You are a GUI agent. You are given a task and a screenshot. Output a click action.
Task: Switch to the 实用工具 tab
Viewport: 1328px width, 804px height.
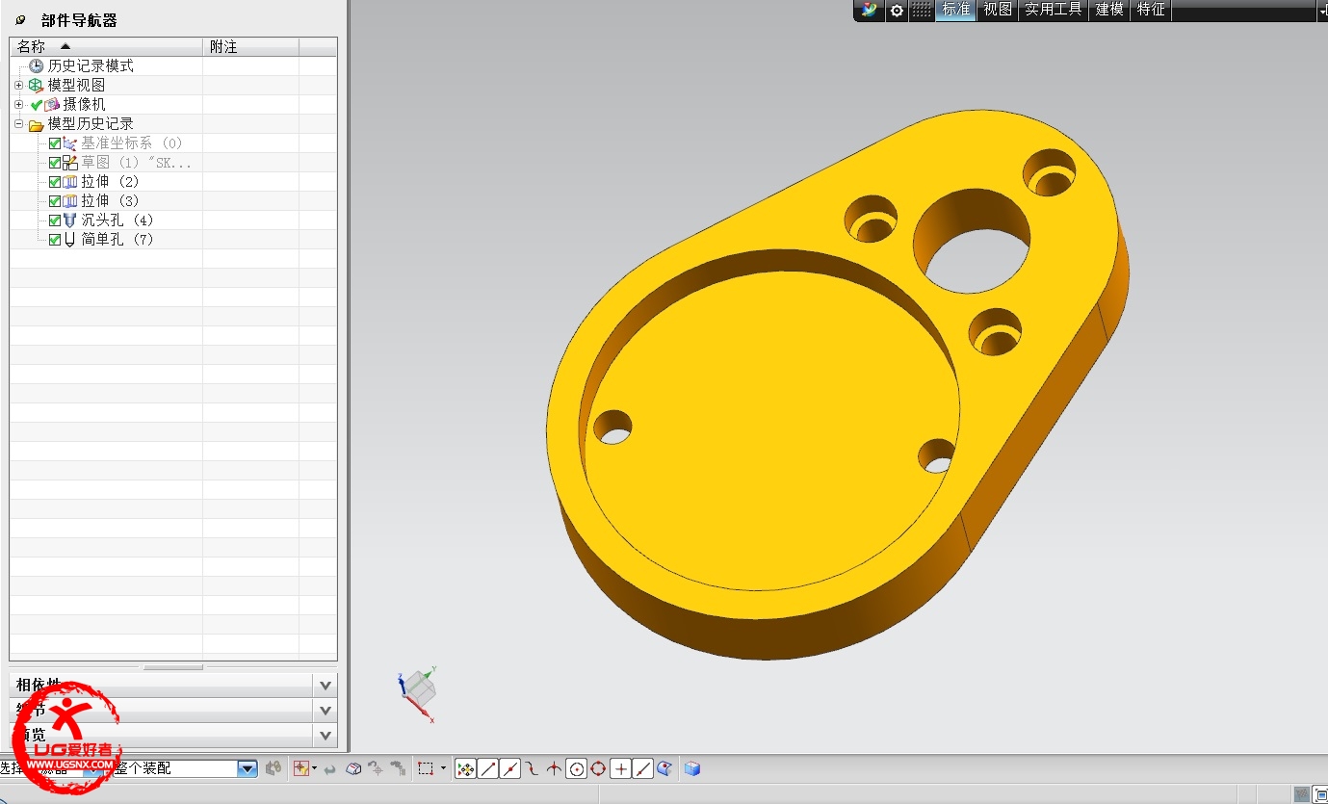[1054, 10]
